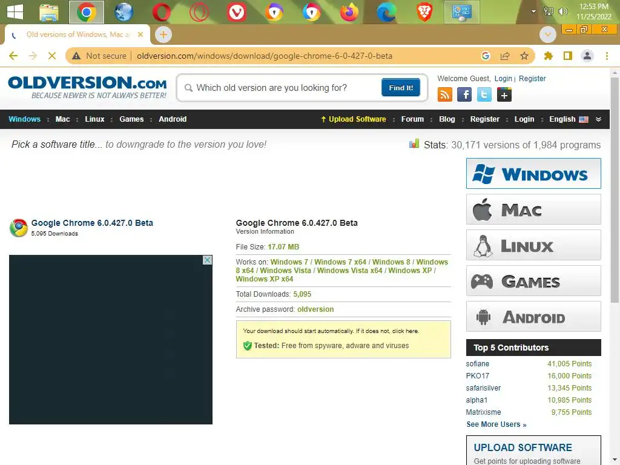Select Games in the nav bar
Screen dimensions: 620x465
coord(131,119)
